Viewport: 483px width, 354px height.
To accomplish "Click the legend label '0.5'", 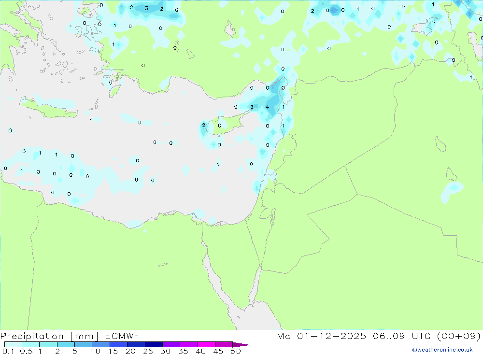I will point(26,351).
